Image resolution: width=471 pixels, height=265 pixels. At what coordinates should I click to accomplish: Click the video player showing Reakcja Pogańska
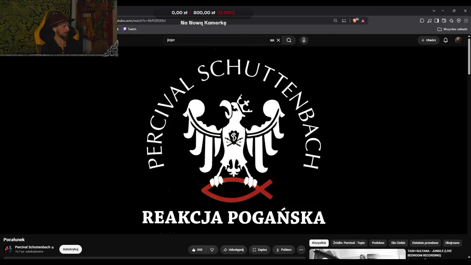pyautogui.click(x=234, y=140)
